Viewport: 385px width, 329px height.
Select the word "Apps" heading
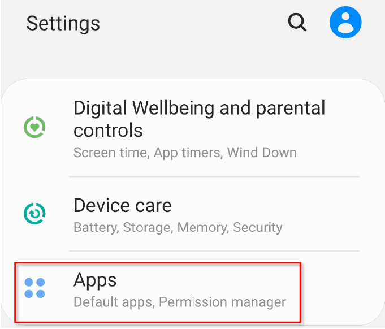pyautogui.click(x=95, y=280)
